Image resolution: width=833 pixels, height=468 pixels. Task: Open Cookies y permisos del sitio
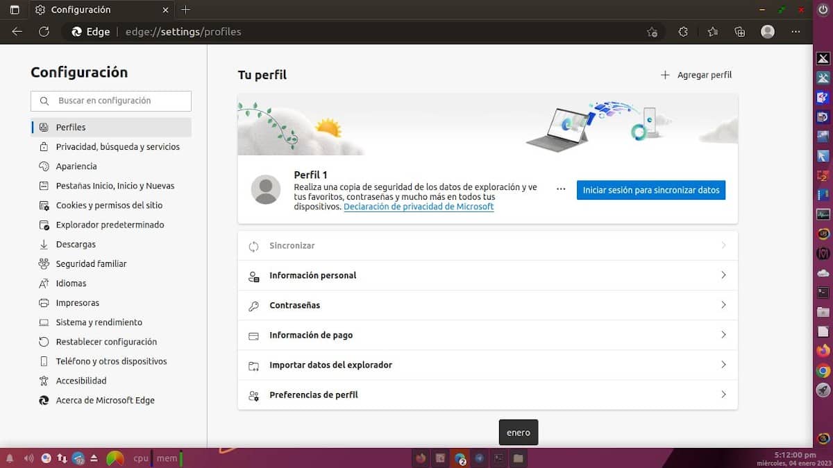tap(111, 205)
